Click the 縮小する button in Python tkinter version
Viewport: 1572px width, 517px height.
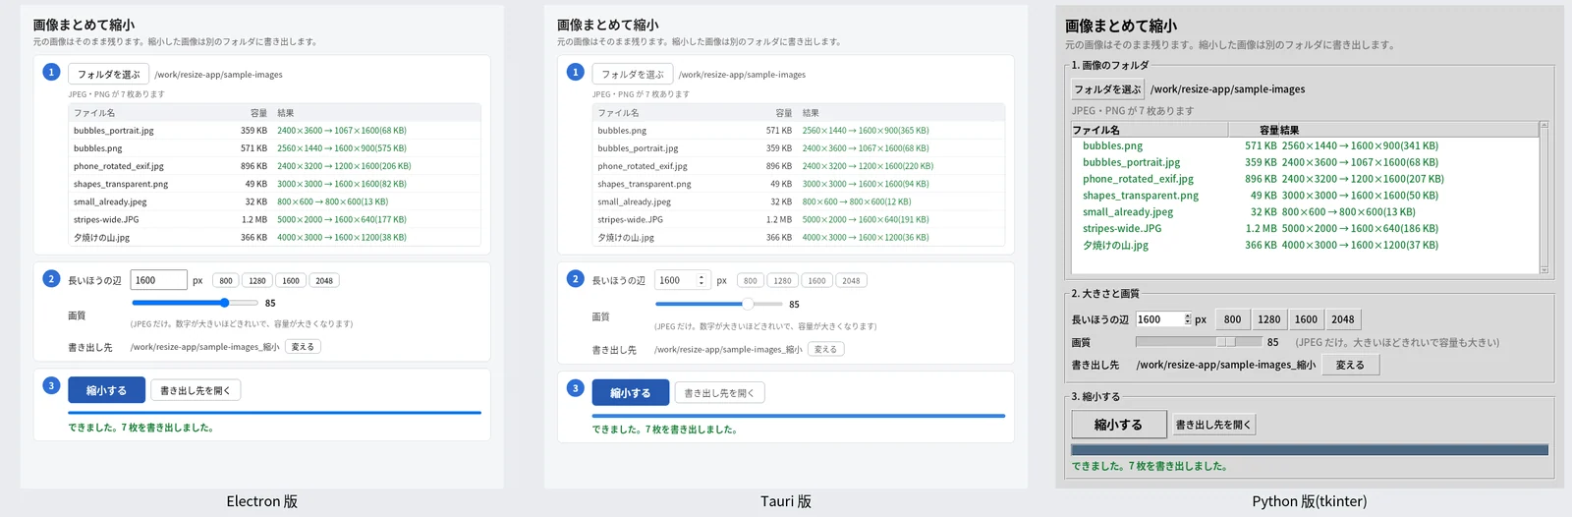[1118, 425]
